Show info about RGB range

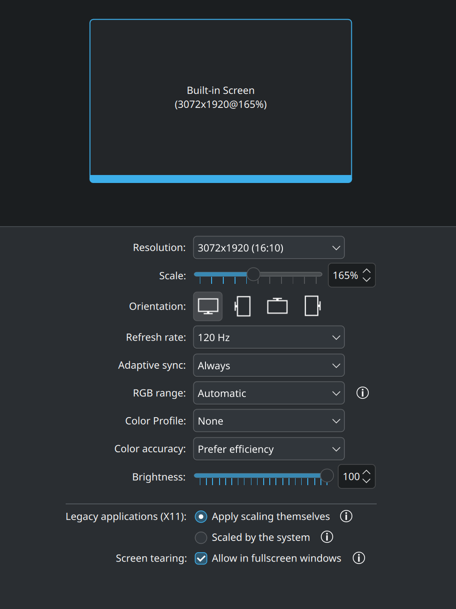pos(363,393)
